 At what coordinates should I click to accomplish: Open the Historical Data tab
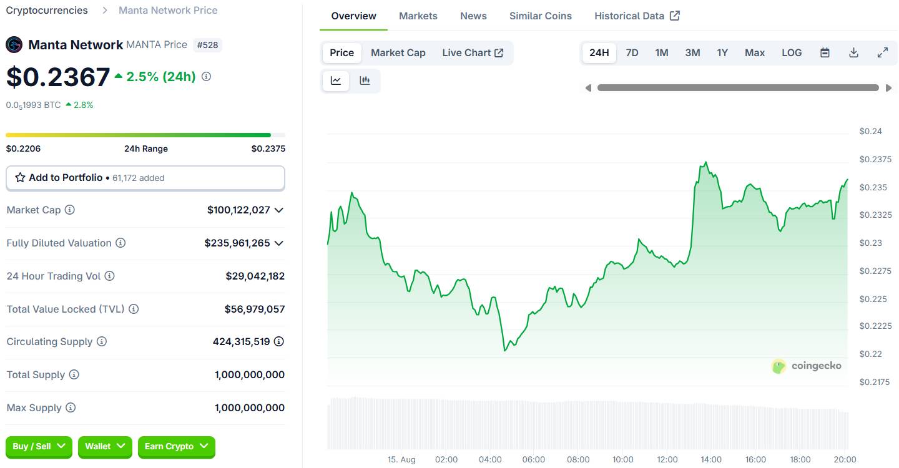pyautogui.click(x=637, y=16)
